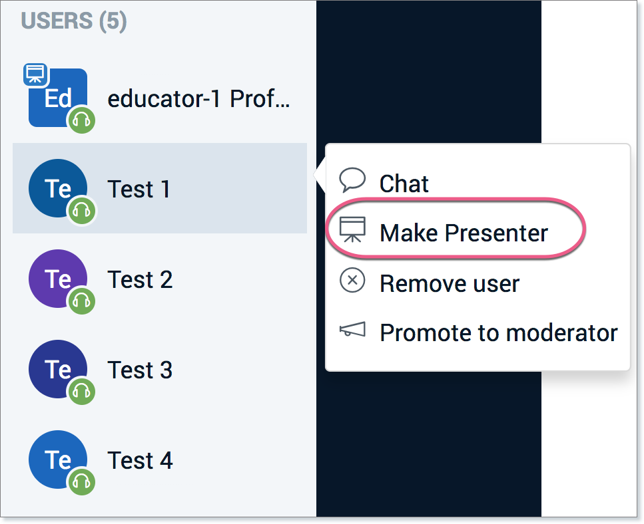Click the megaphone icon for moderator promotion
The image size is (644, 524).
click(x=352, y=330)
